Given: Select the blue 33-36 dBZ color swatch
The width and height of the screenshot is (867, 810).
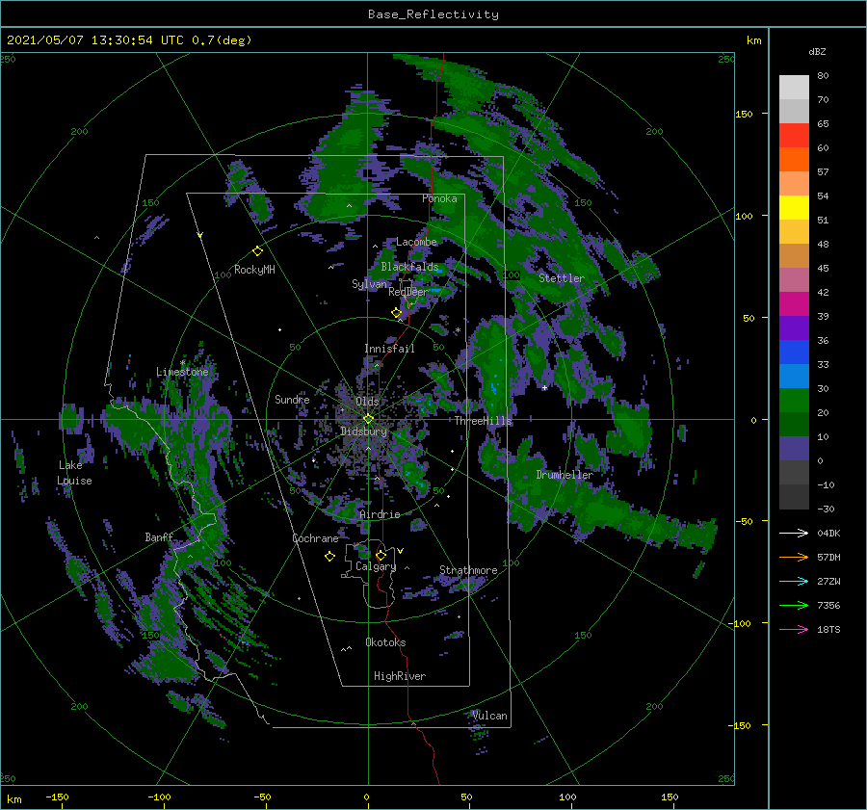Looking at the screenshot, I should coord(794,353).
